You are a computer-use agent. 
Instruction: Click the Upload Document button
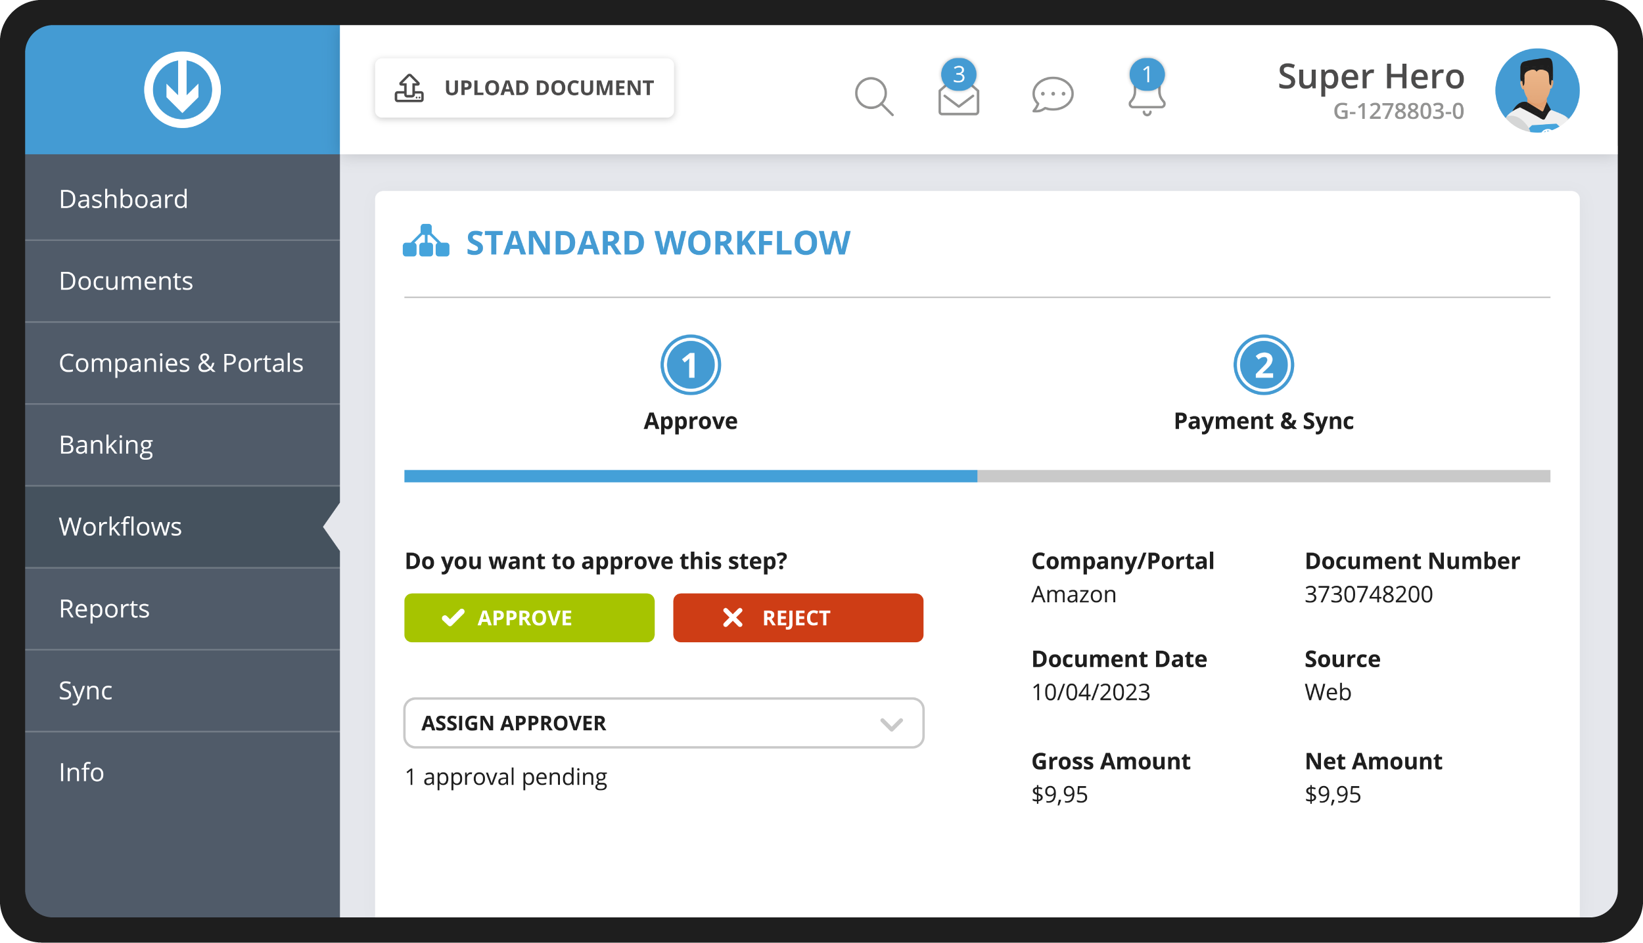point(524,88)
